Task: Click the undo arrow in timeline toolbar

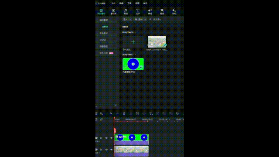Action: [111, 113]
